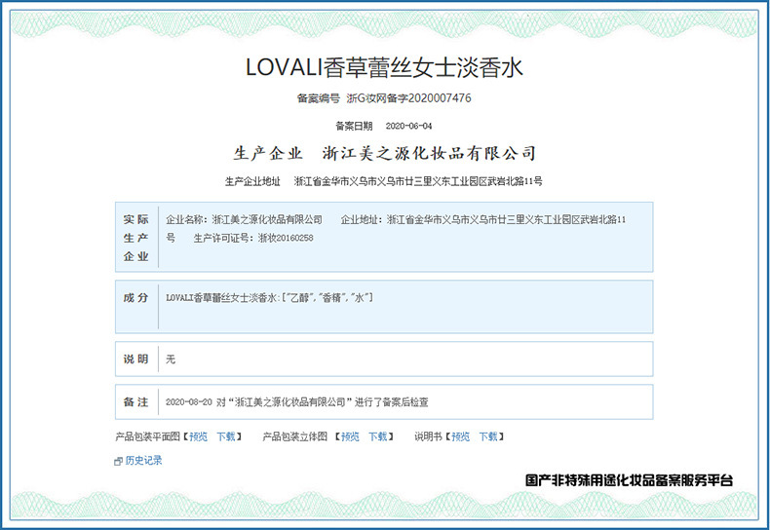Click the icon beside 历史记录
Screen dimensions: 770x530
[x=118, y=461]
